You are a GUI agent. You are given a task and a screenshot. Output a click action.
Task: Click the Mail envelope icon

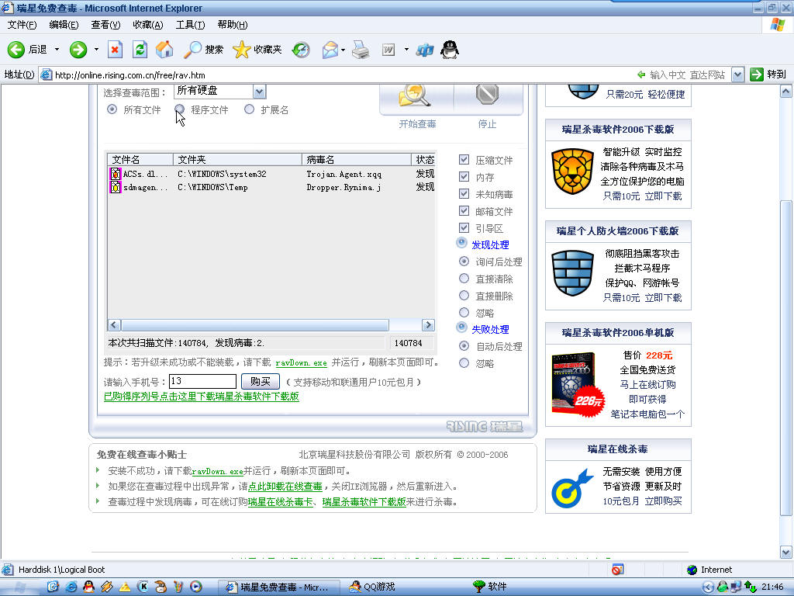click(x=330, y=49)
